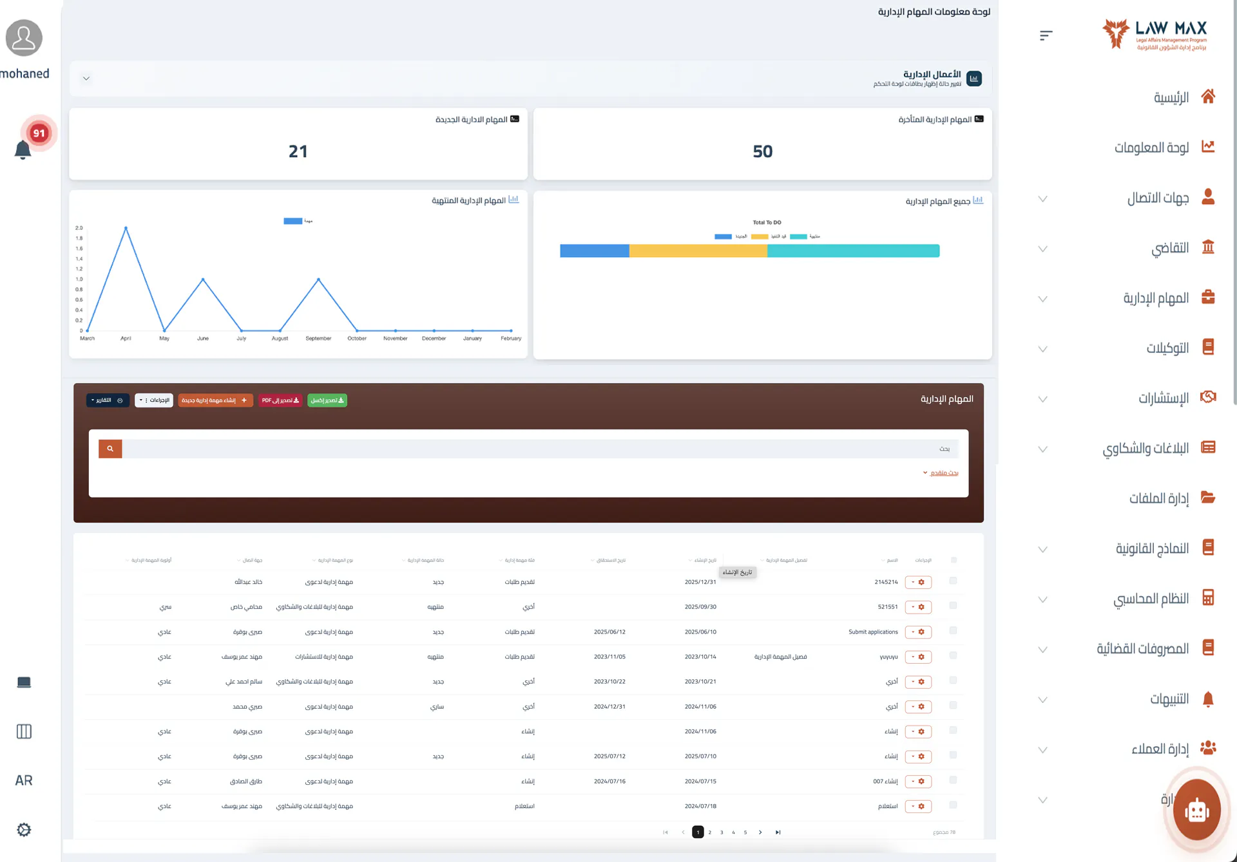Click the laptop display icon in left bar

(24, 682)
